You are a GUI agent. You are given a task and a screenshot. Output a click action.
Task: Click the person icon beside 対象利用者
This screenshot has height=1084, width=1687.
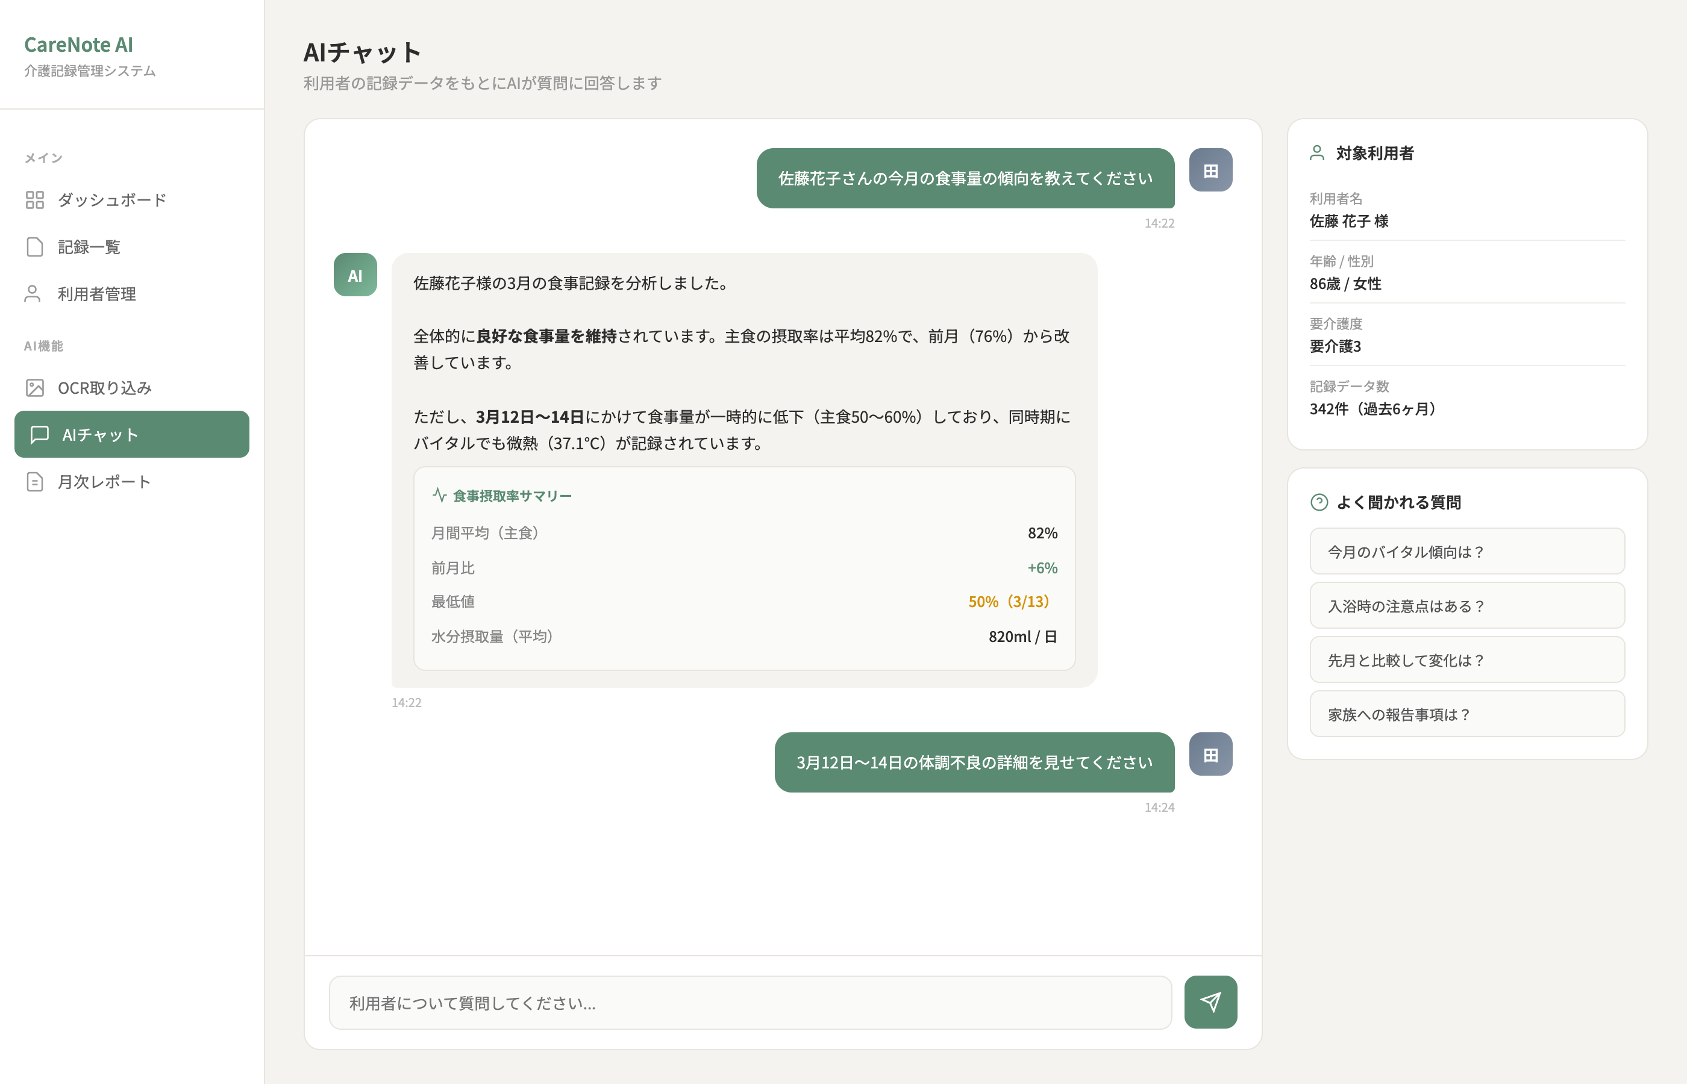[1316, 153]
